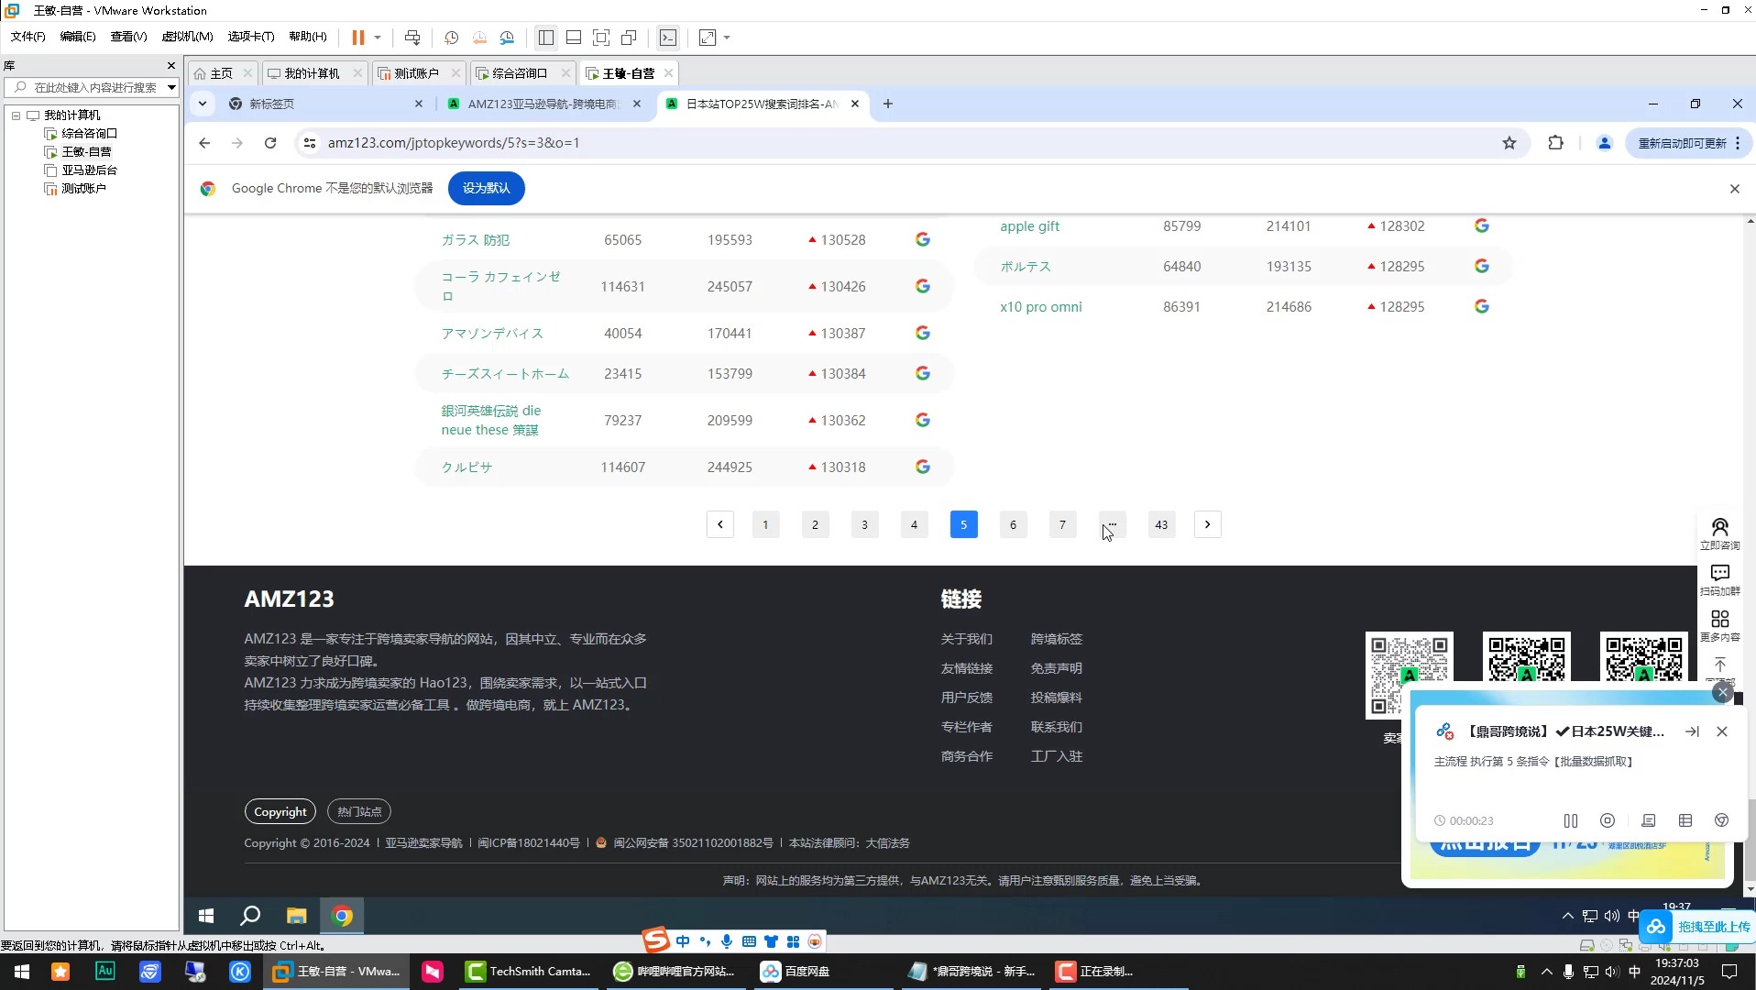Open the 查看(V) menu

pos(128,37)
